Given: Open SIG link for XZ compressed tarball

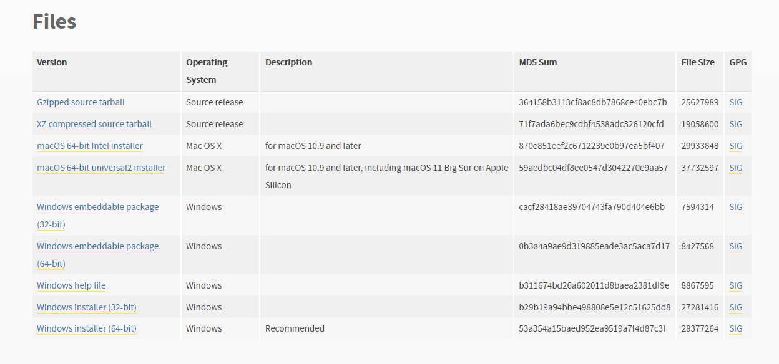Looking at the screenshot, I should point(736,124).
